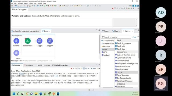
Task: Switch to the sccheduler-payment-transaction editor tab
Action: click(25, 31)
